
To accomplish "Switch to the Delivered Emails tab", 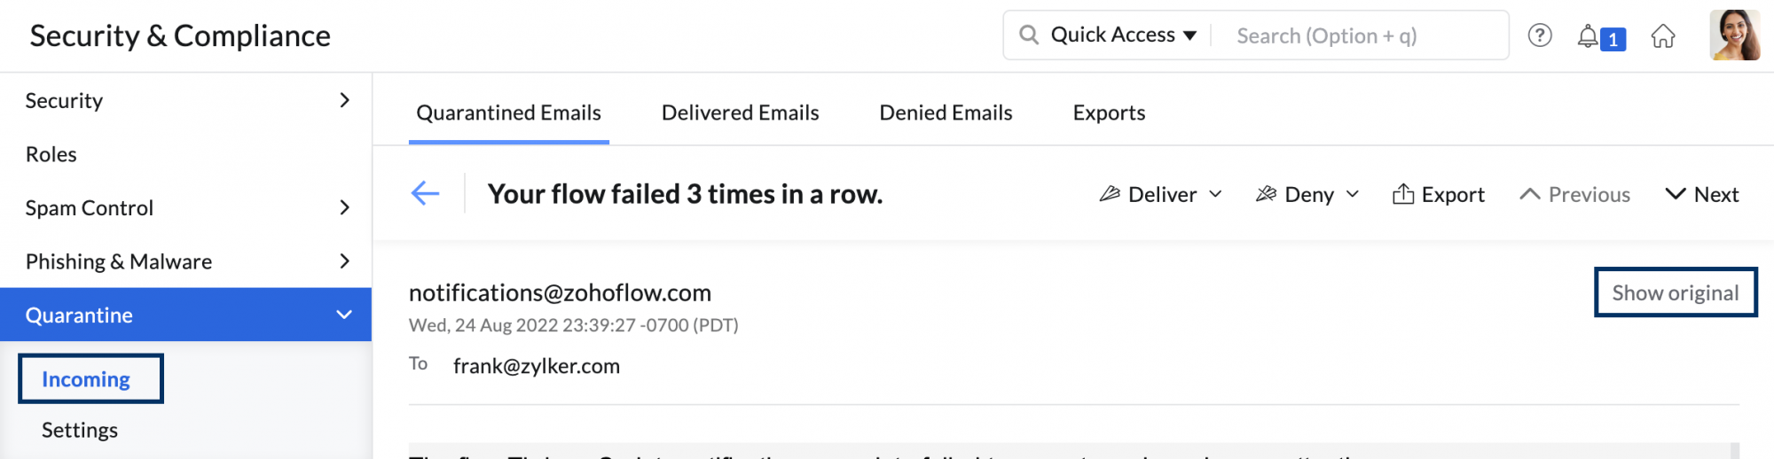I will click(x=740, y=113).
